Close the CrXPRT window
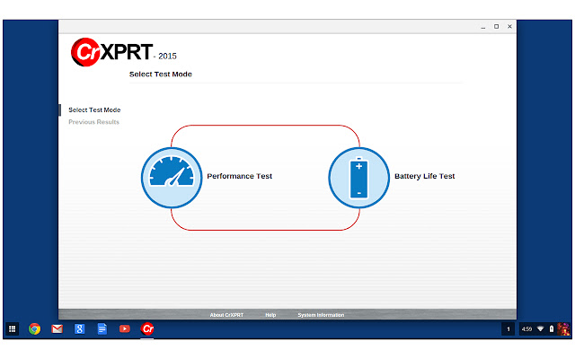This screenshot has width=575, height=359. click(x=509, y=26)
